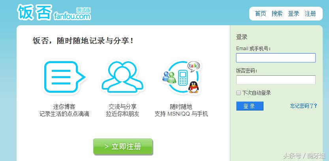329x161 pixels.
Task: Open the 登录 nav link
Action: tap(293, 14)
